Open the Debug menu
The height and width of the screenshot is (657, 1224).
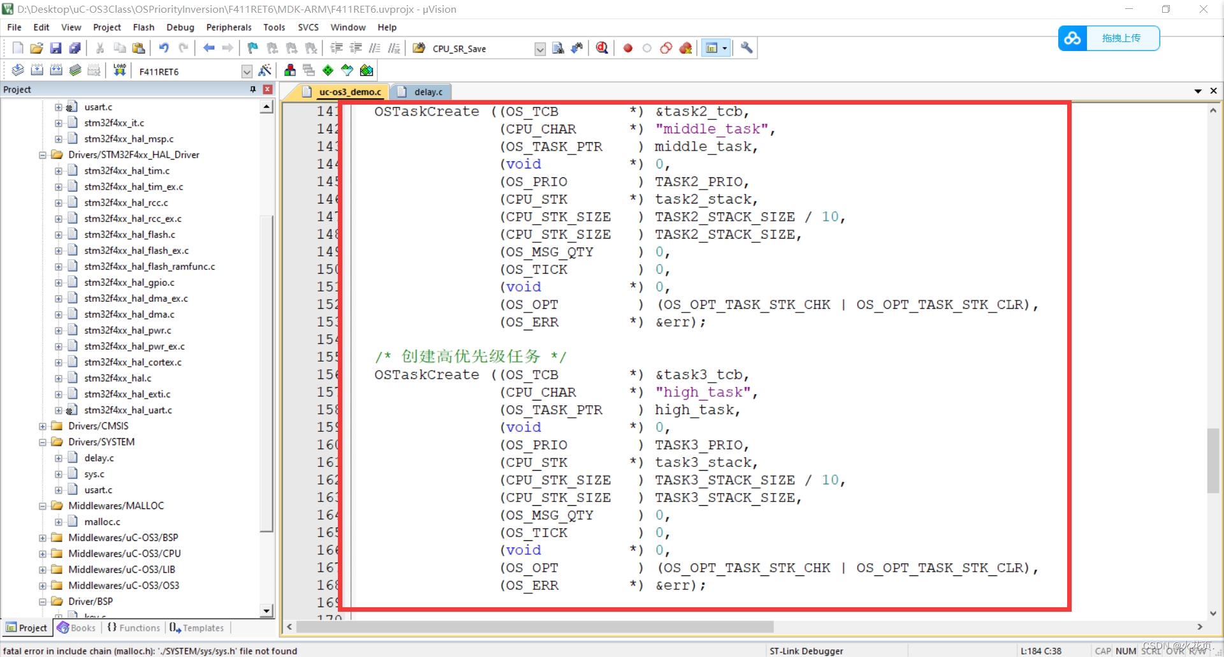click(x=180, y=27)
